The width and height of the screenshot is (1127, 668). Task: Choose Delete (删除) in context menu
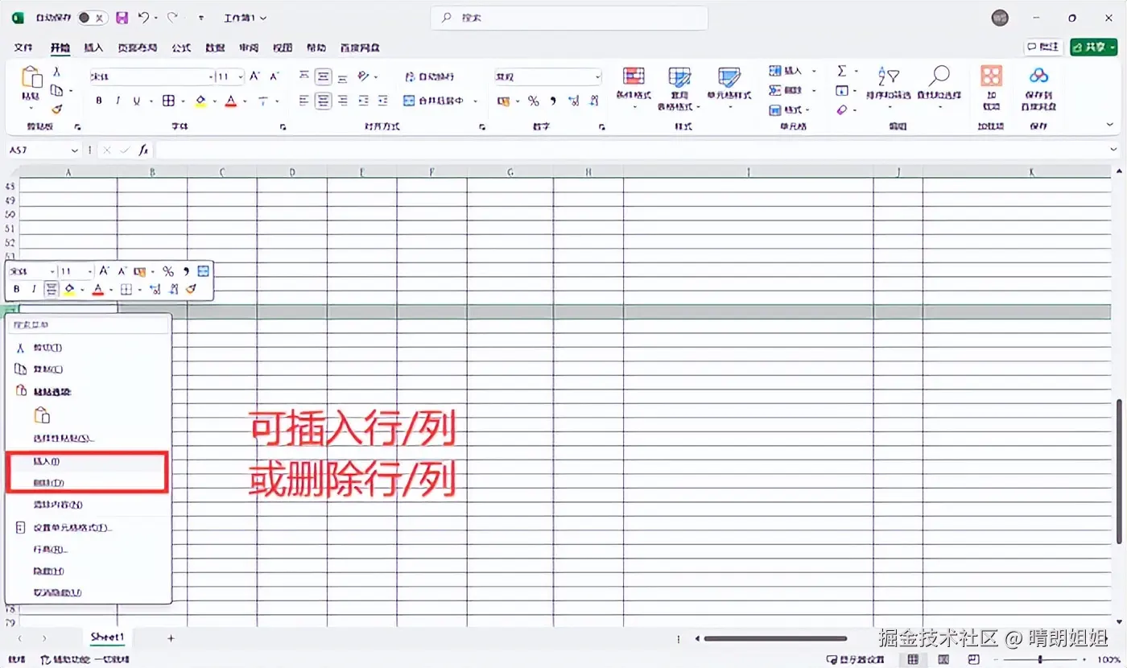point(88,483)
